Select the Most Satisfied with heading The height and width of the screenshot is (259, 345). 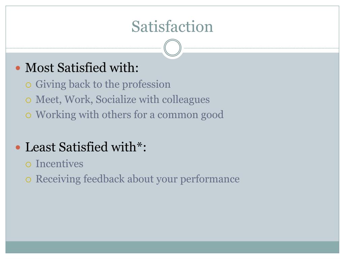point(82,67)
